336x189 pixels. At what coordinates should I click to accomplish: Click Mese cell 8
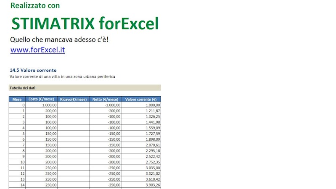(17, 151)
